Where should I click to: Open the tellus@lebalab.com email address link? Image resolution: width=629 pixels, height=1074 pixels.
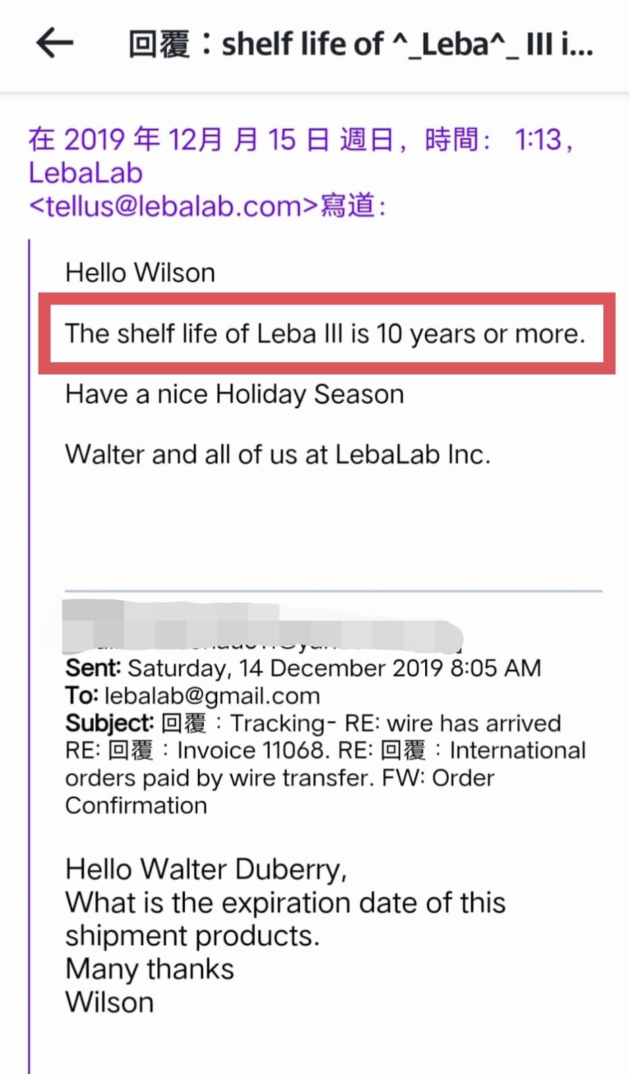173,205
